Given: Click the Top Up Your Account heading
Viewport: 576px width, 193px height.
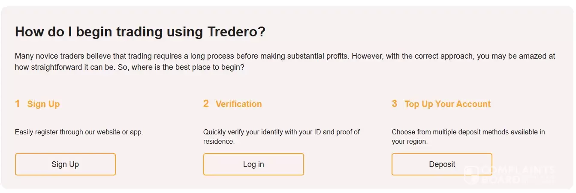Looking at the screenshot, I should [447, 104].
